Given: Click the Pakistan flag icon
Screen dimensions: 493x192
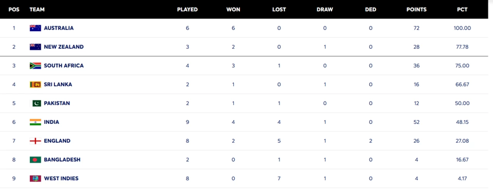Looking at the screenshot, I should (35, 103).
